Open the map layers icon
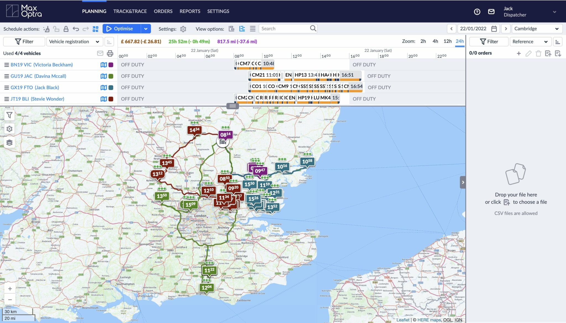The image size is (566, 323). [x=9, y=143]
